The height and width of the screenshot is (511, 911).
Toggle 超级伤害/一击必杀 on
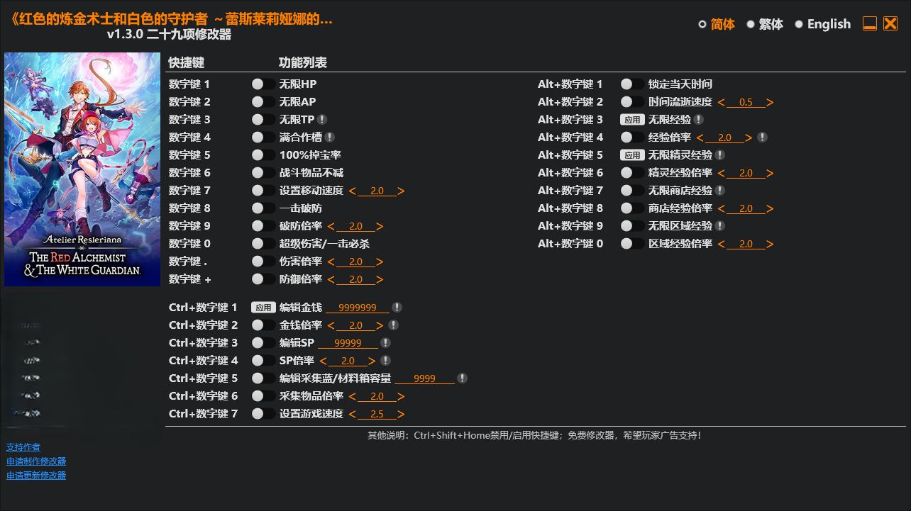[x=263, y=244]
